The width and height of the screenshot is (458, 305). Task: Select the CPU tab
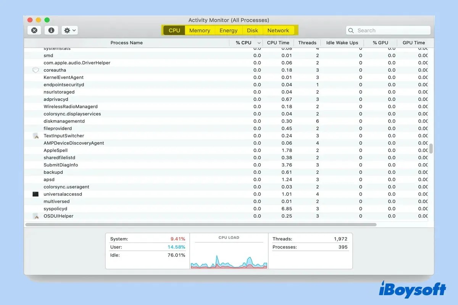174,30
